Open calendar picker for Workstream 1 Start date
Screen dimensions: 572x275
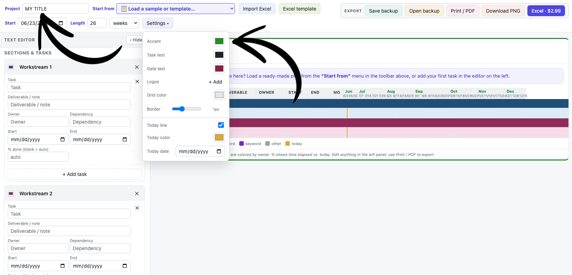click(63, 139)
